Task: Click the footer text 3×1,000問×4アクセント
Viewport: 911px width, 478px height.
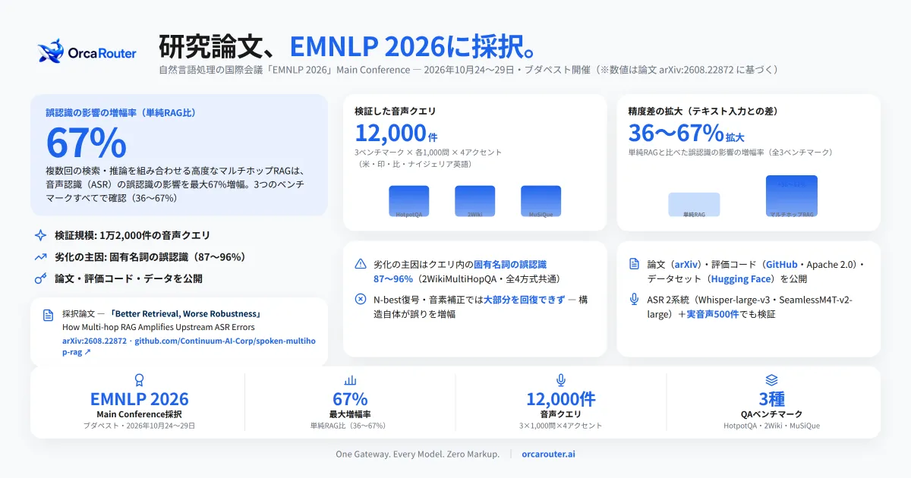Action: click(561, 426)
